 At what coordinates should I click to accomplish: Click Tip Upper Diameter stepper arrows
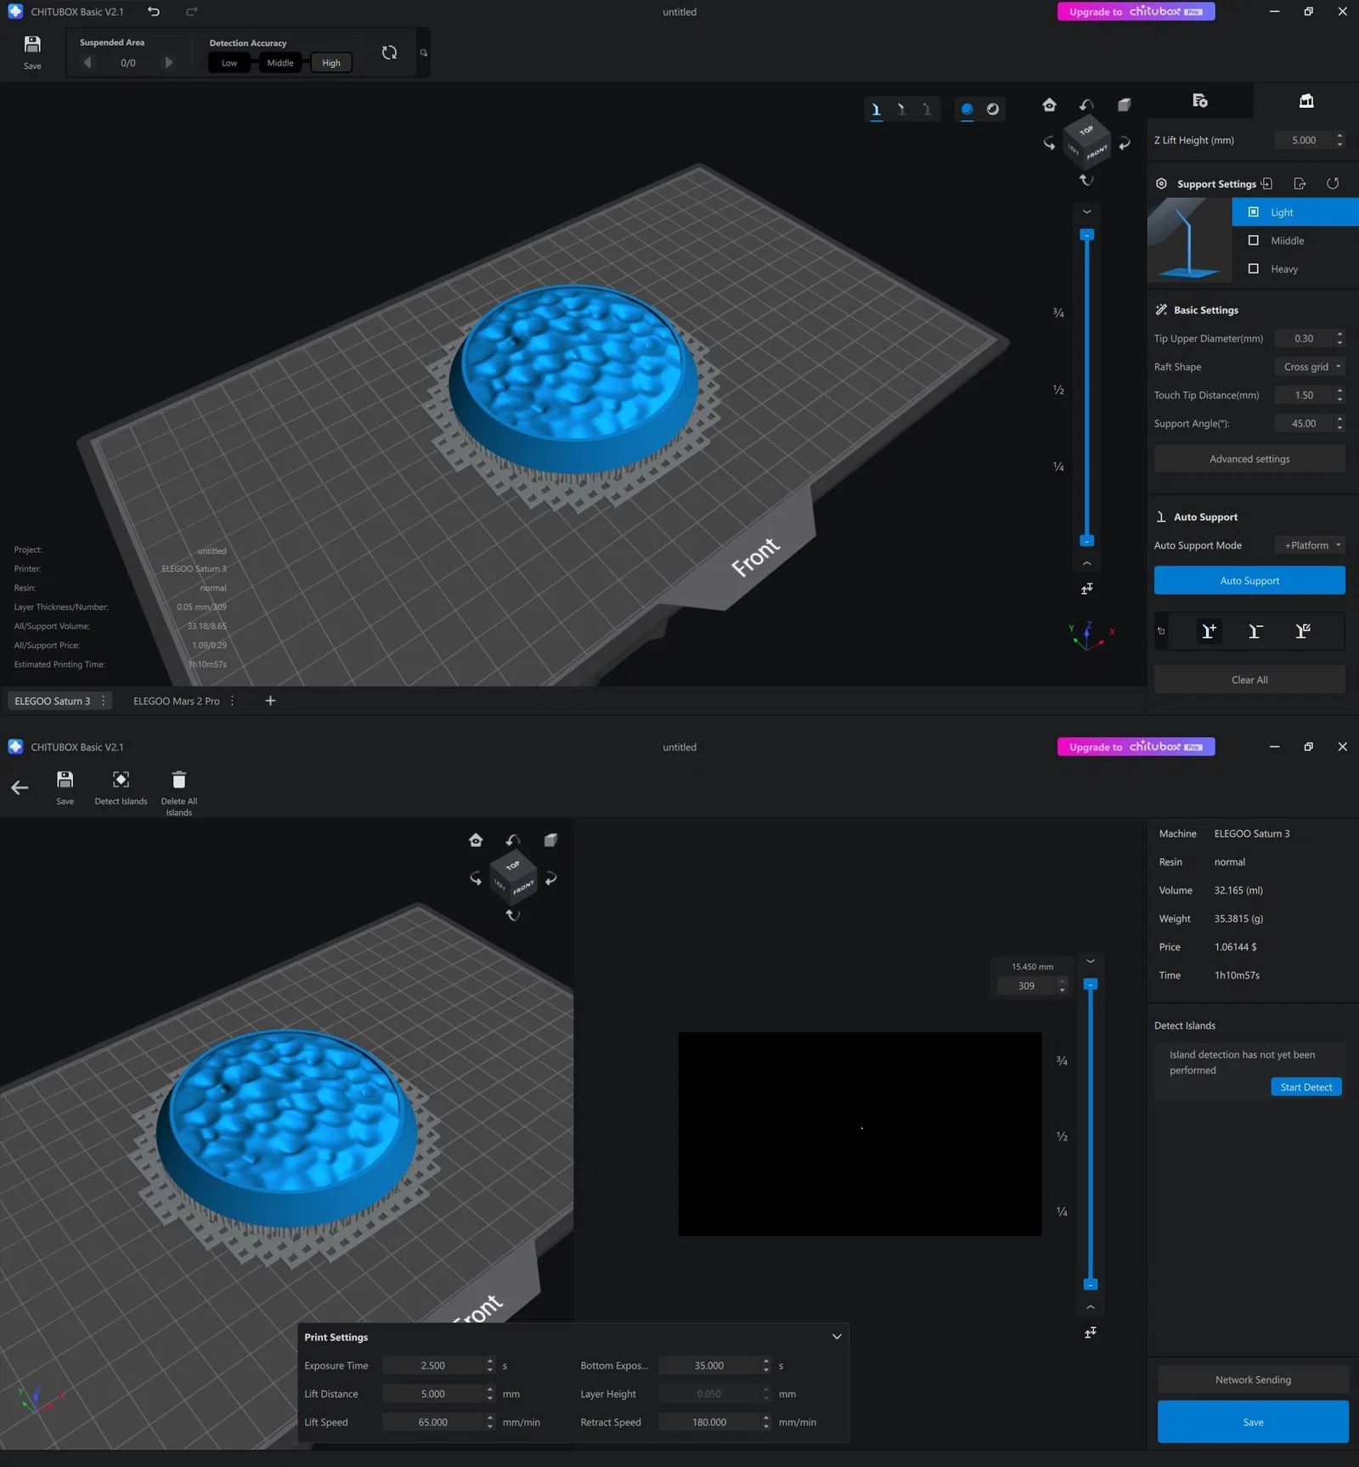1339,338
